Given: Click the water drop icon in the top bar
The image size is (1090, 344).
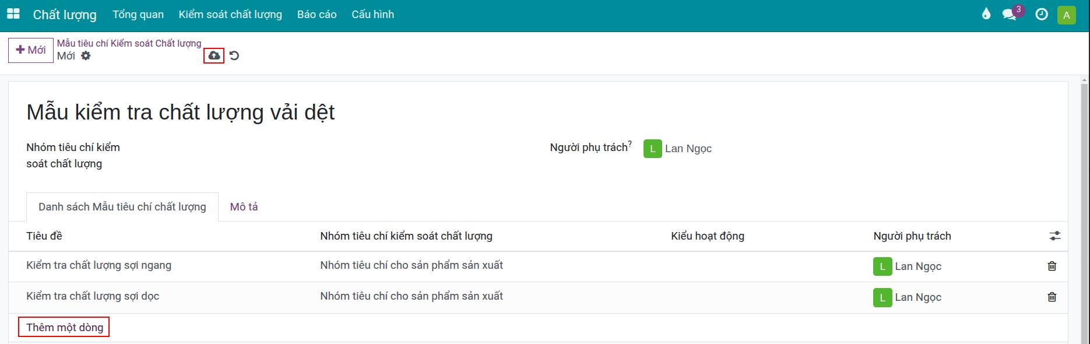Looking at the screenshot, I should 986,14.
